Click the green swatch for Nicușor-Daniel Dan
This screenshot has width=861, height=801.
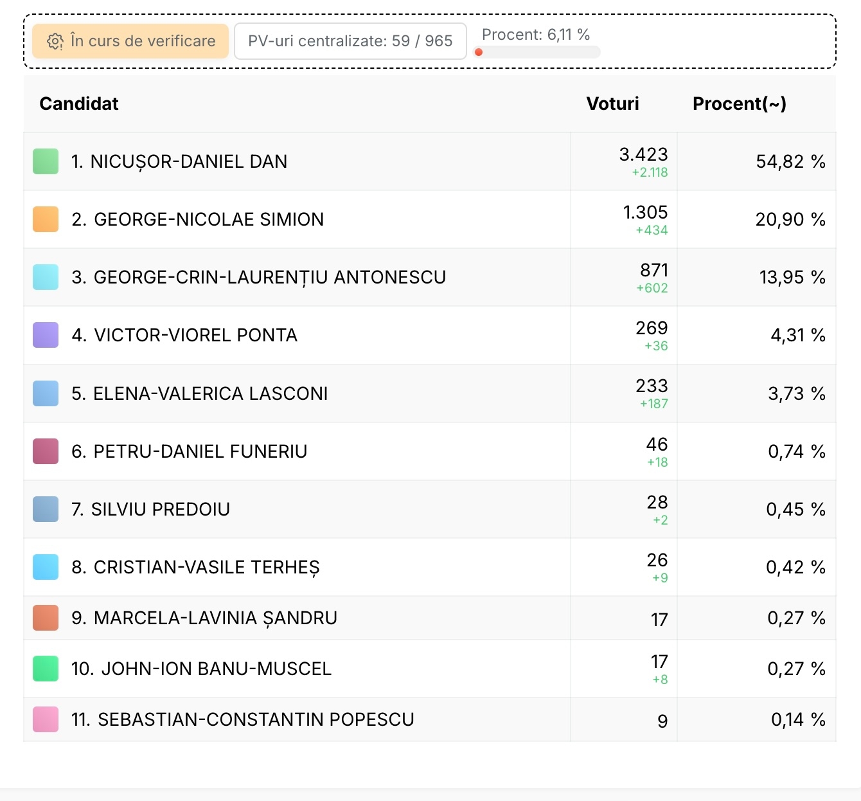click(x=46, y=161)
